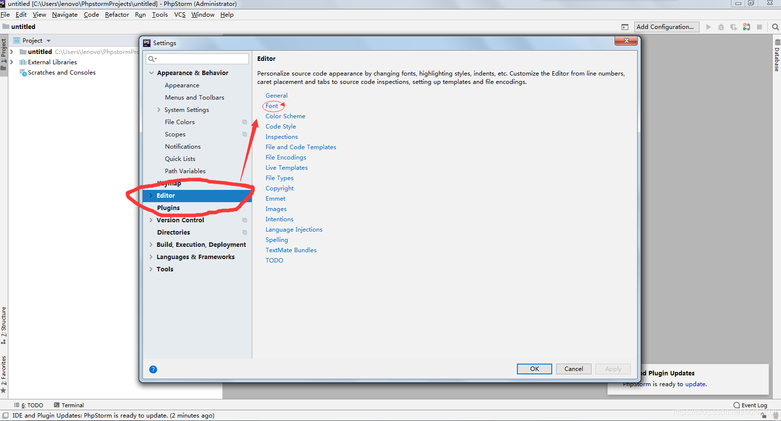This screenshot has width=781, height=421.
Task: Click the Stop square icon in the toolbar
Action: tap(759, 27)
